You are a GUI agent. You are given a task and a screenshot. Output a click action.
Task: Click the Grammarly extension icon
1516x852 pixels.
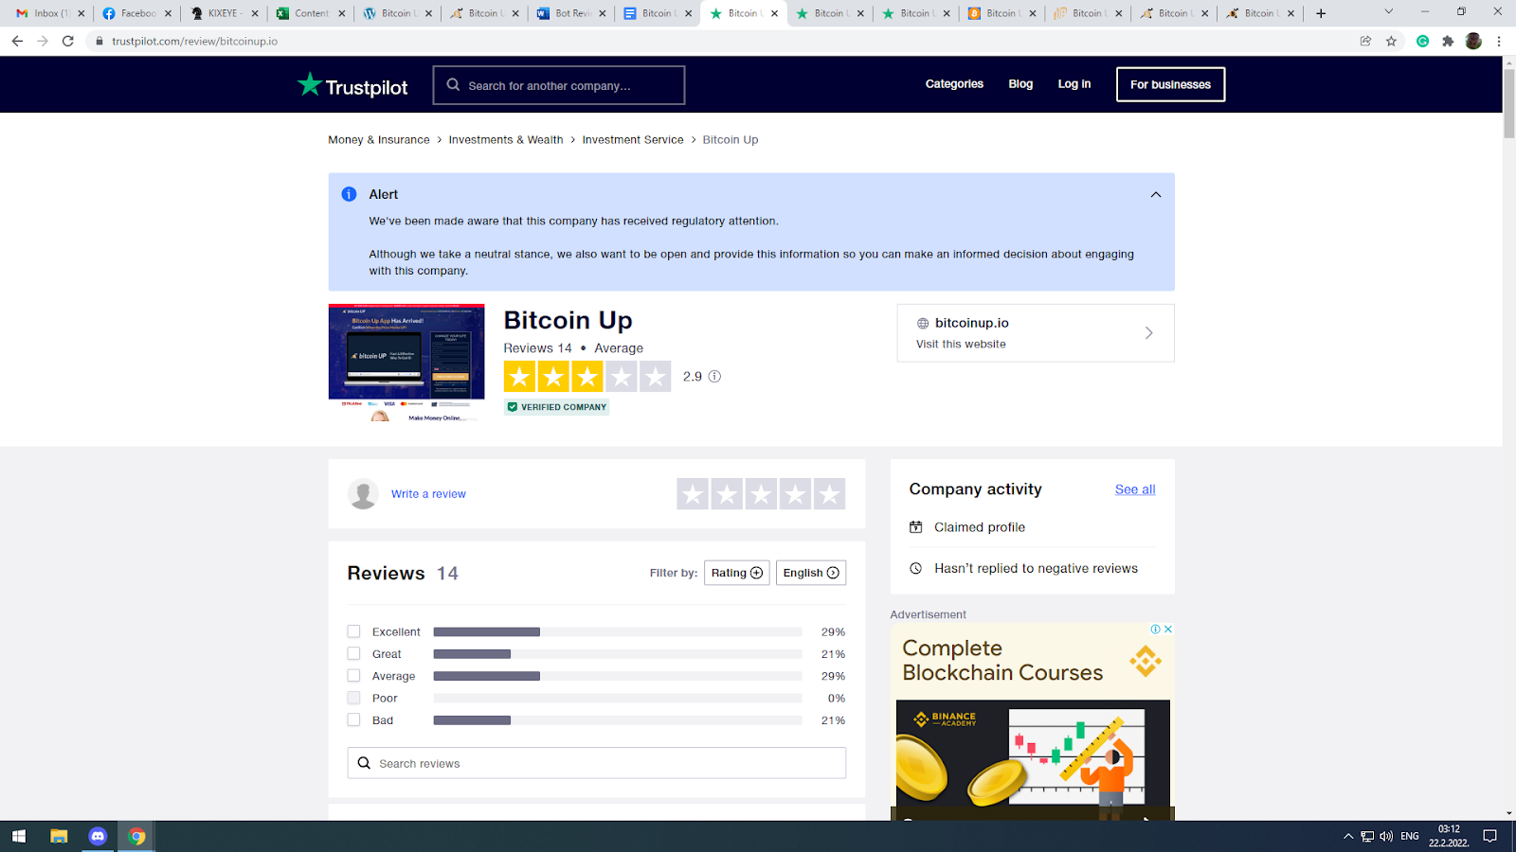[1422, 41]
